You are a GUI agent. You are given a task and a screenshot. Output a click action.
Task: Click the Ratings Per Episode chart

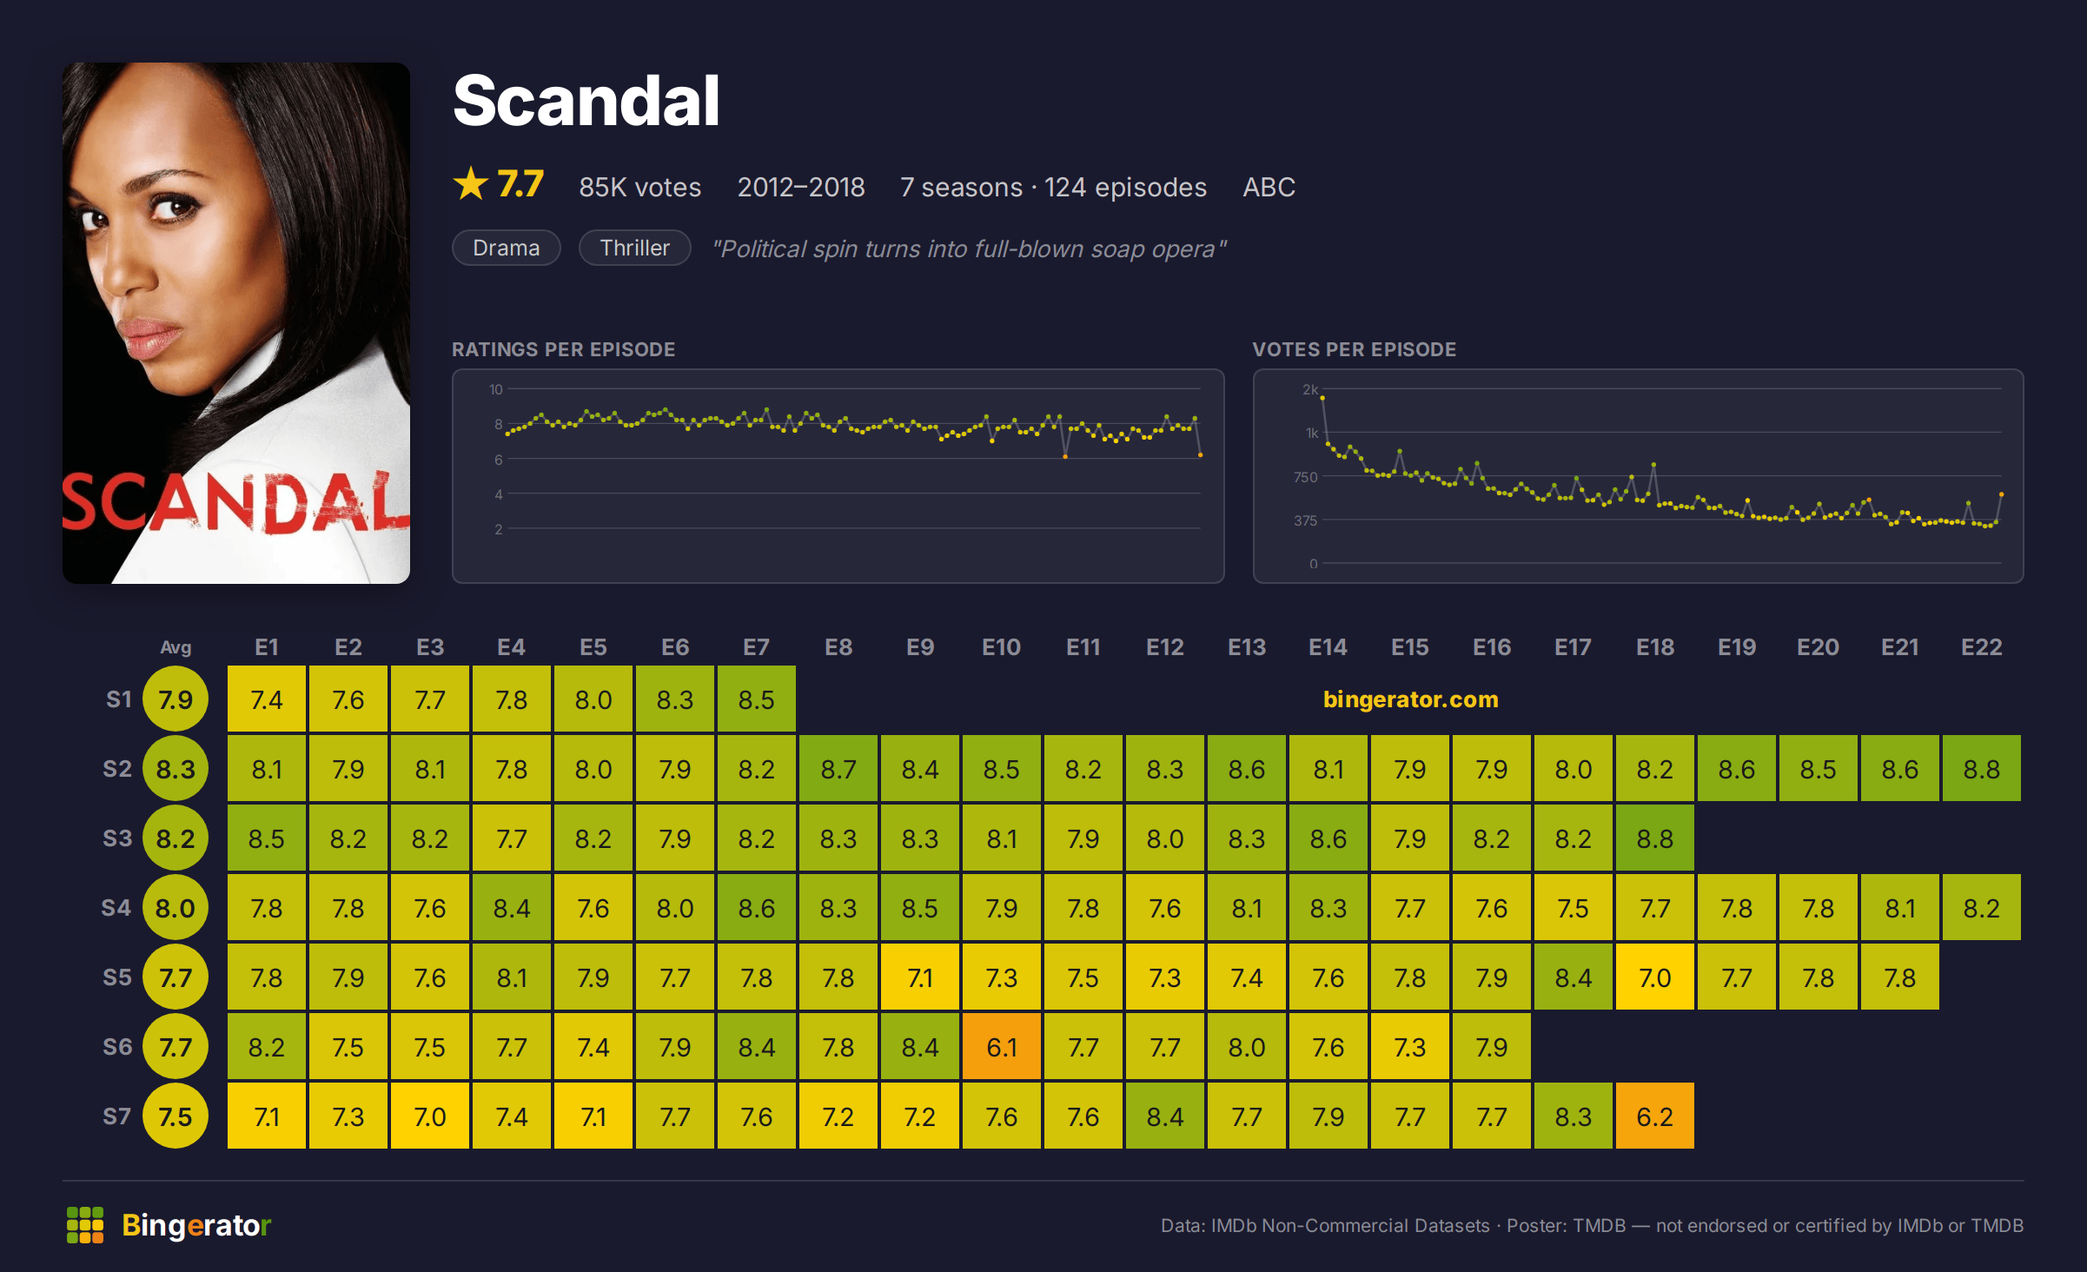(x=838, y=476)
